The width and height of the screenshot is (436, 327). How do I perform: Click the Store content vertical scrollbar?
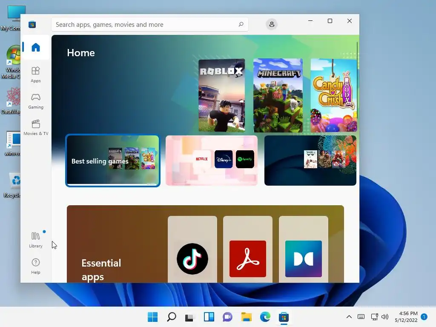pos(357,83)
